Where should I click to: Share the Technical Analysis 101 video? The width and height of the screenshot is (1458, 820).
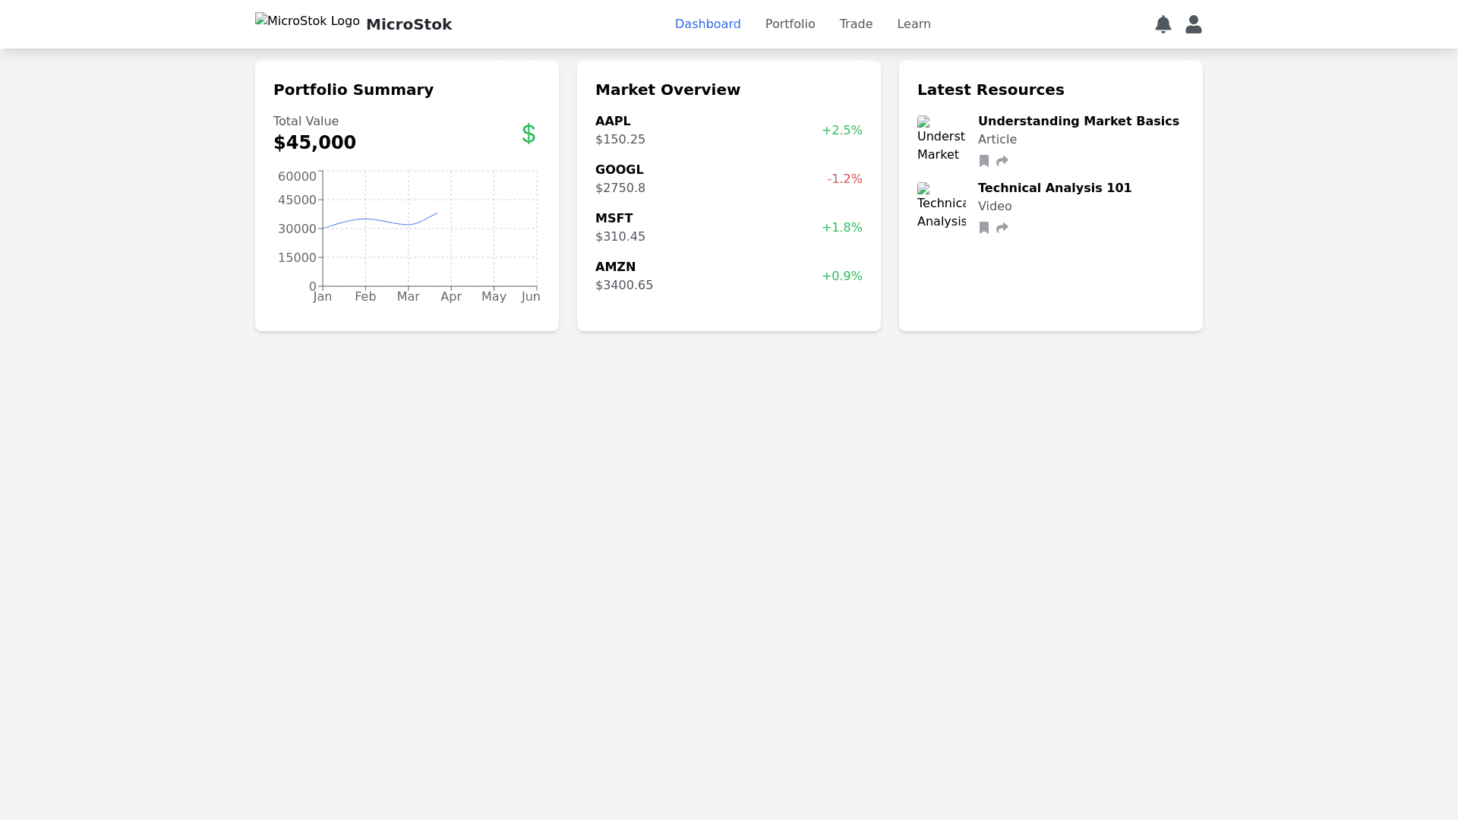point(1002,228)
